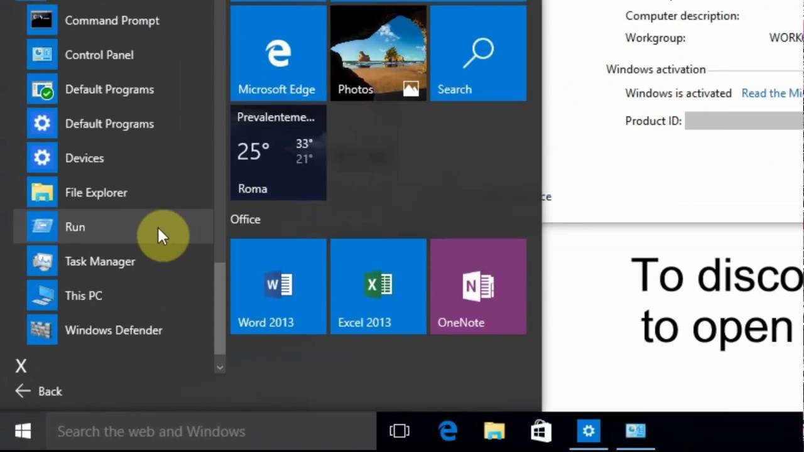
Task: Focus the Search the web and Windows box
Action: (x=211, y=431)
